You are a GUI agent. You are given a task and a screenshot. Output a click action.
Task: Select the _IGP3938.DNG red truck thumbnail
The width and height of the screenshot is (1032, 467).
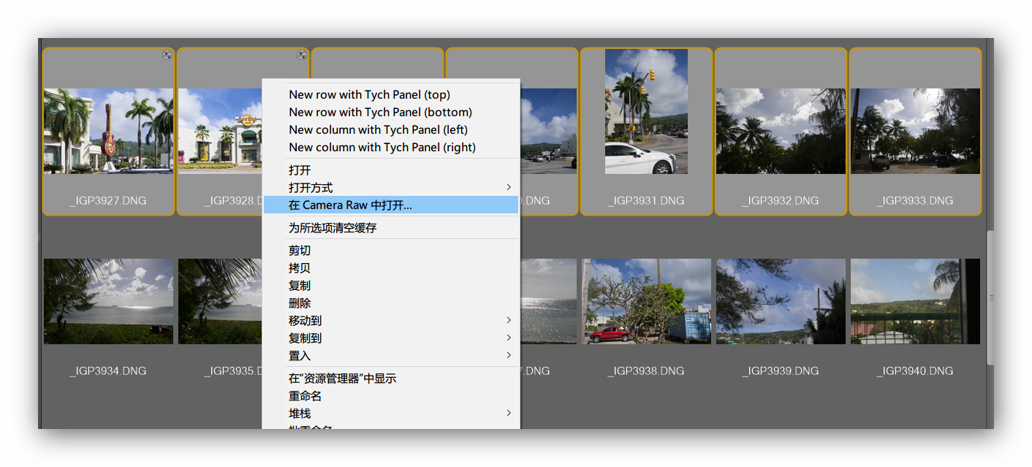tap(646, 300)
